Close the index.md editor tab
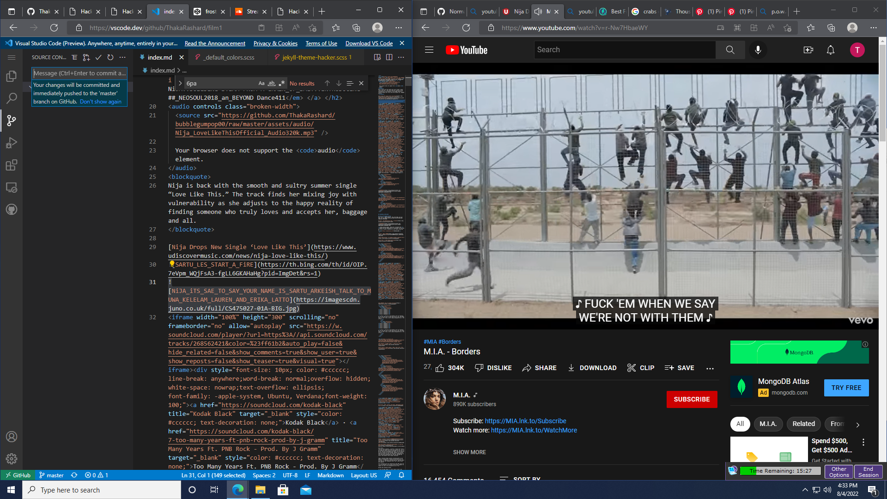 [x=182, y=57]
